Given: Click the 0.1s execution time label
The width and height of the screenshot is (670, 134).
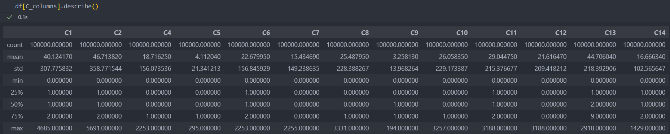Looking at the screenshot, I should 23,17.
